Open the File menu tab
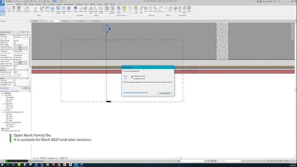Image resolution: width=297 pixels, height=167 pixels. click(2, 4)
